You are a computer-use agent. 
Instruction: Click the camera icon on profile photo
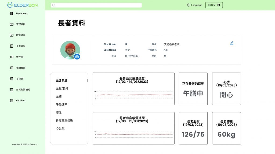pyautogui.click(x=77, y=57)
